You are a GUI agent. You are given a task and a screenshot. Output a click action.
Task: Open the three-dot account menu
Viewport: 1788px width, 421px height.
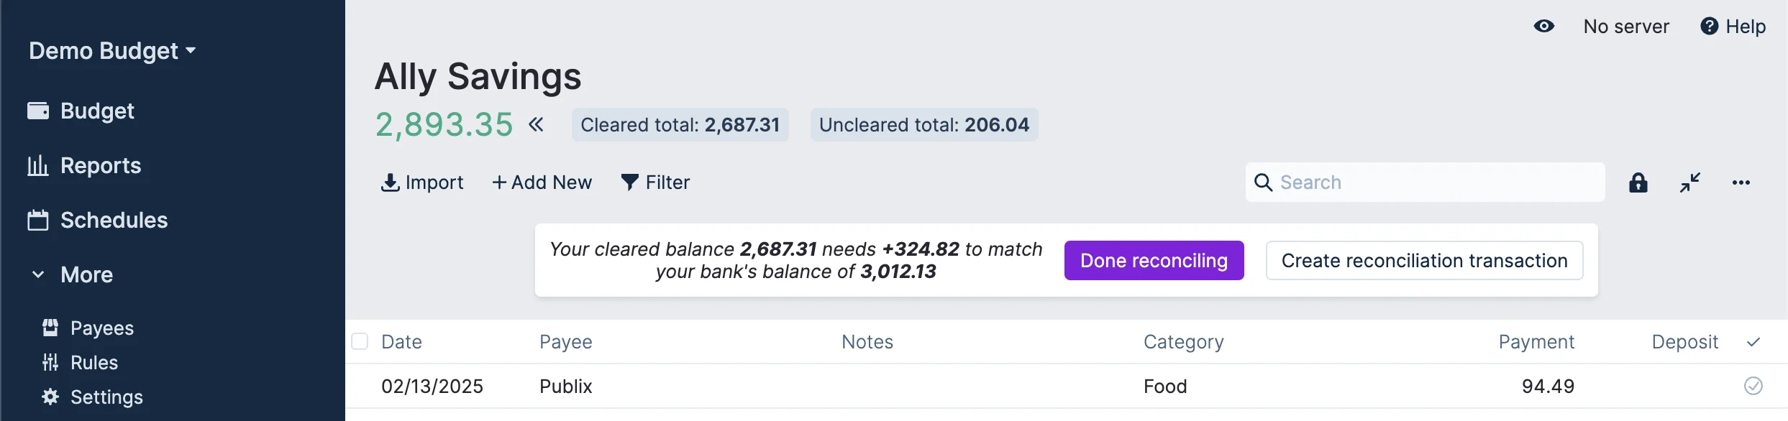click(1741, 182)
